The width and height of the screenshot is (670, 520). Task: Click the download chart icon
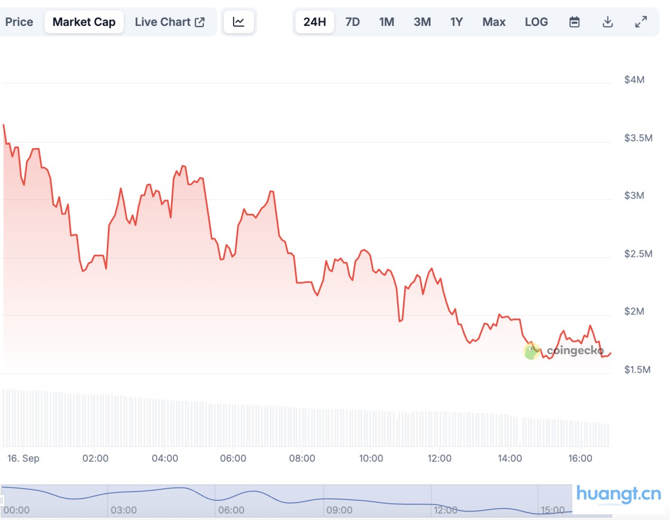(x=607, y=22)
